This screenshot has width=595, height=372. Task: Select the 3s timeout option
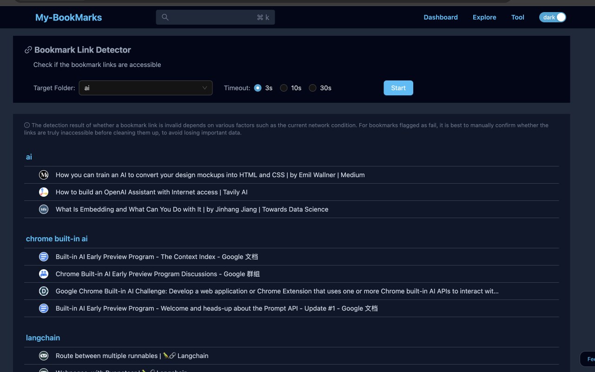pos(258,88)
